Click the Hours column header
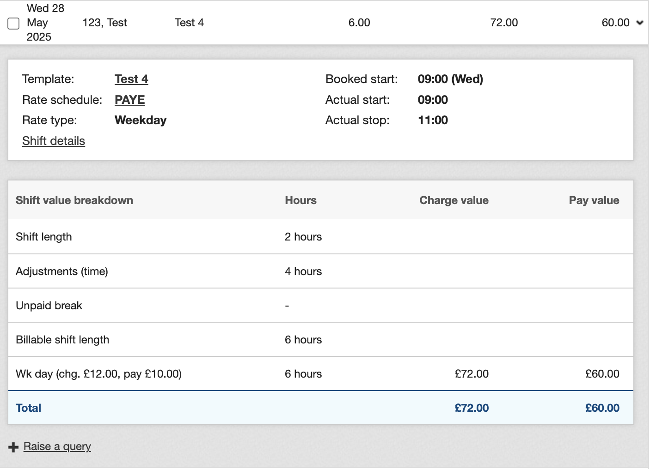 tap(300, 200)
